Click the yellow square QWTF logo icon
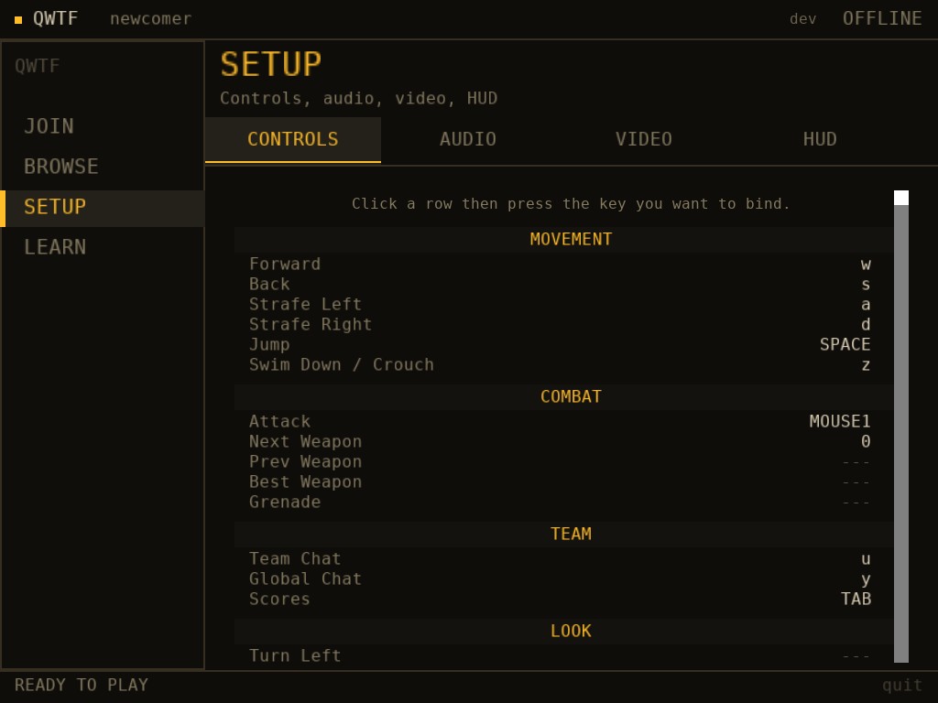Image resolution: width=938 pixels, height=703 pixels. [18, 20]
